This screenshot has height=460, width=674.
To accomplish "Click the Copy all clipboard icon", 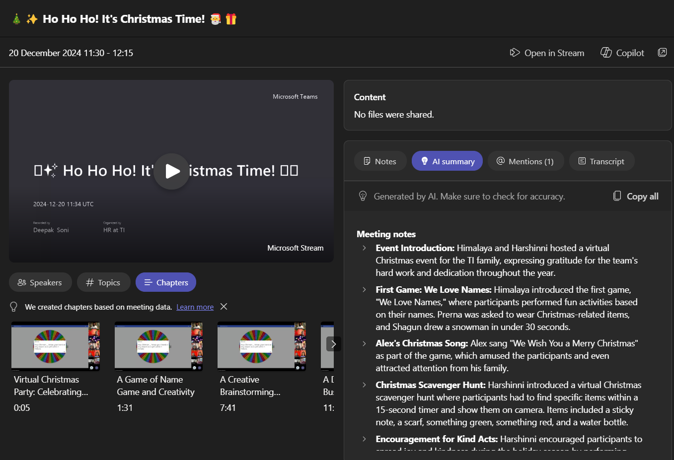I will [x=617, y=196].
